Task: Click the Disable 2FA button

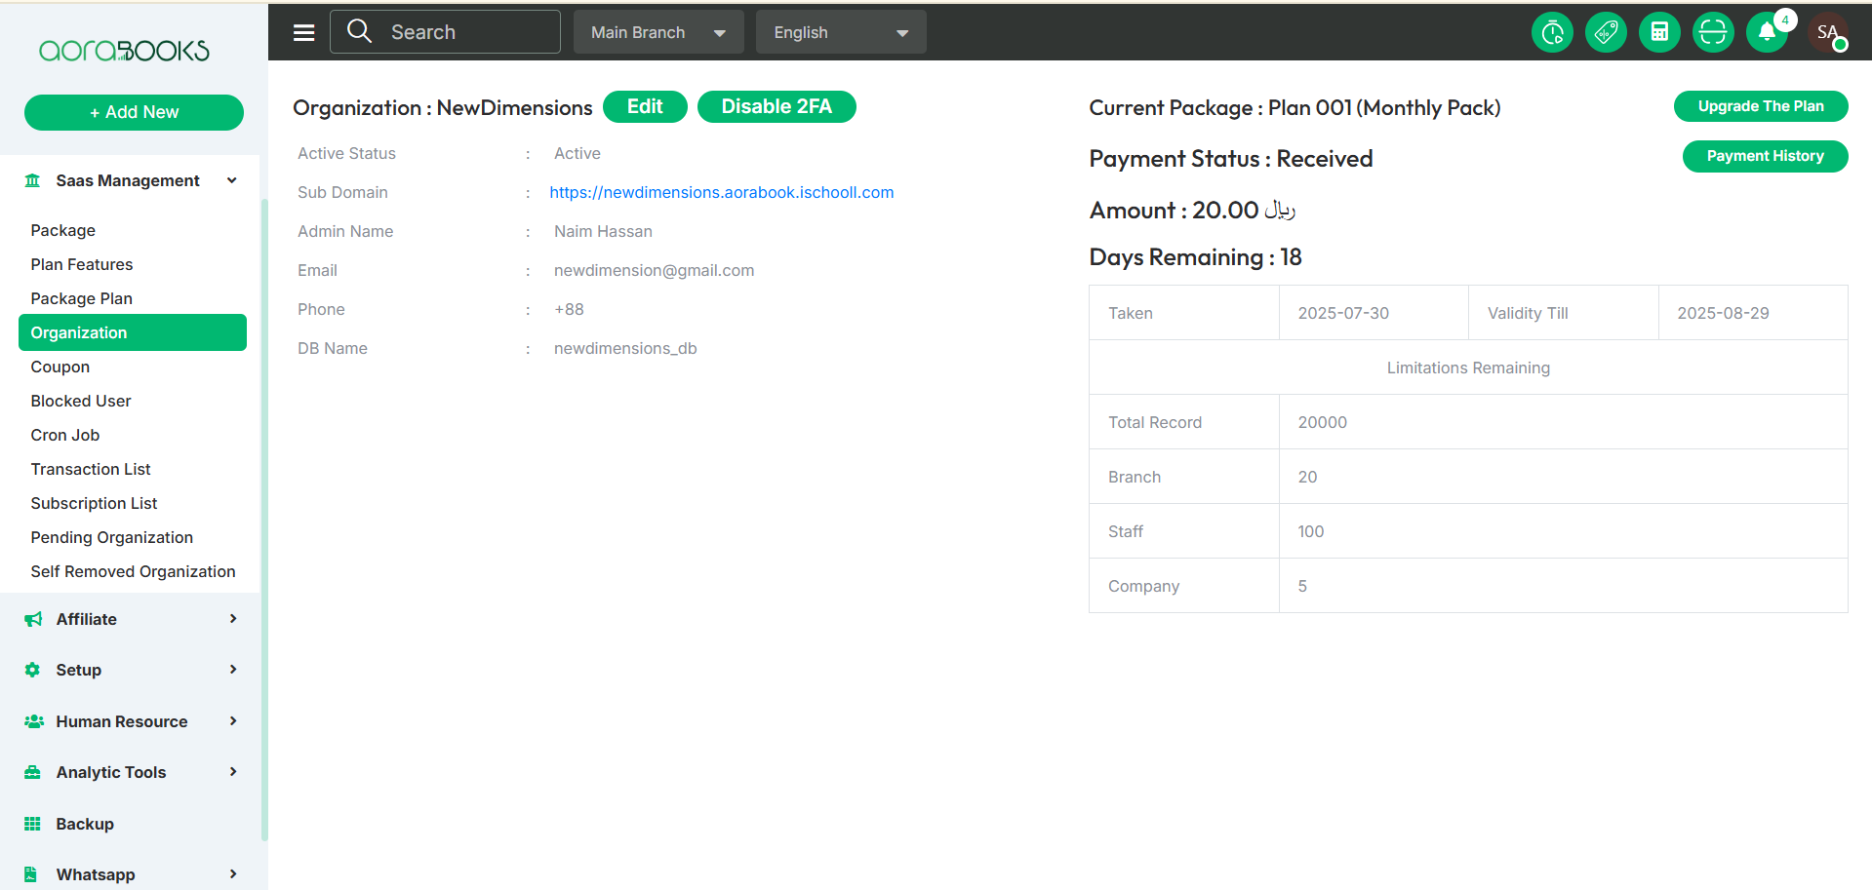Action: pyautogui.click(x=777, y=107)
